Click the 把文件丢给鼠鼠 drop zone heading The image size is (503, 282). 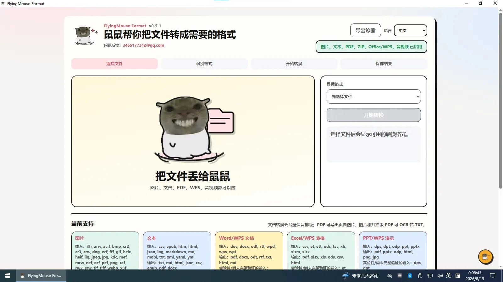click(193, 176)
